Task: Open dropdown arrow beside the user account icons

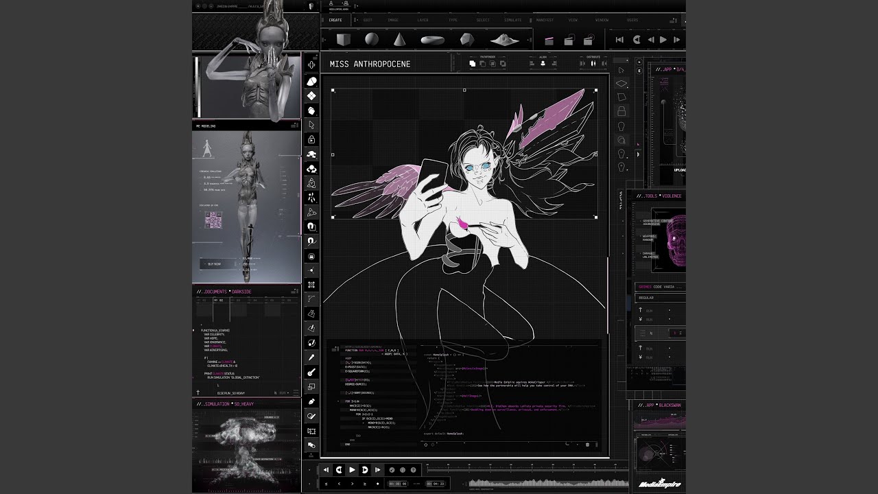Action: point(356,5)
